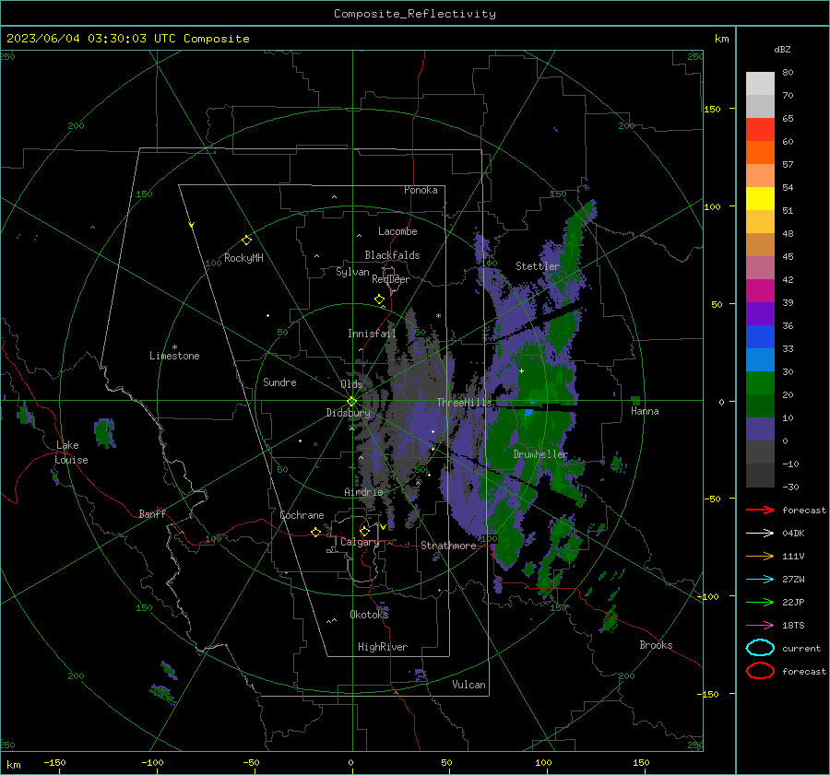Click the yellow radar-center diamond near Didsbury
Screen dimensions: 830x775
pyautogui.click(x=351, y=402)
